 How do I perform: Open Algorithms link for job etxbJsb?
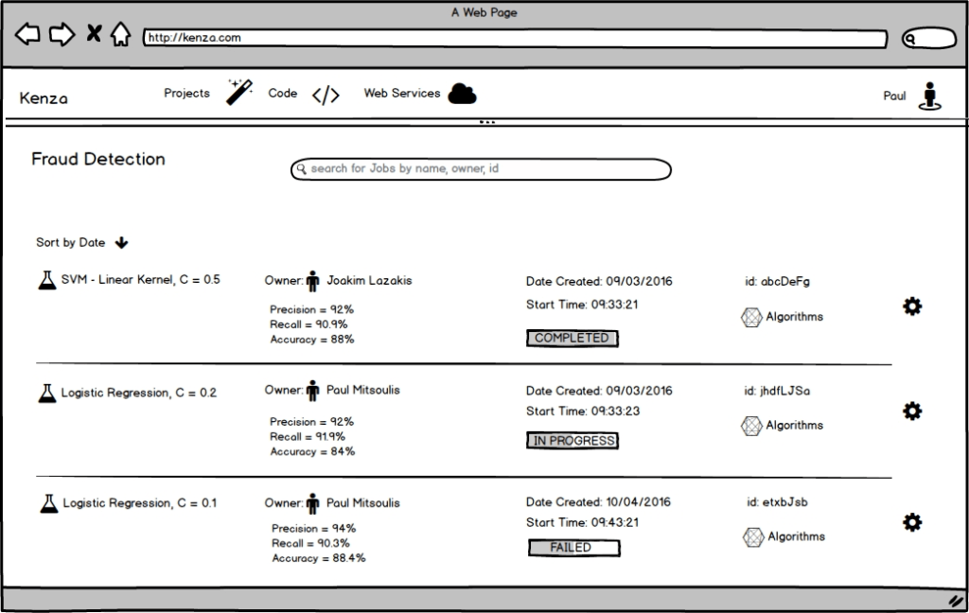[796, 536]
